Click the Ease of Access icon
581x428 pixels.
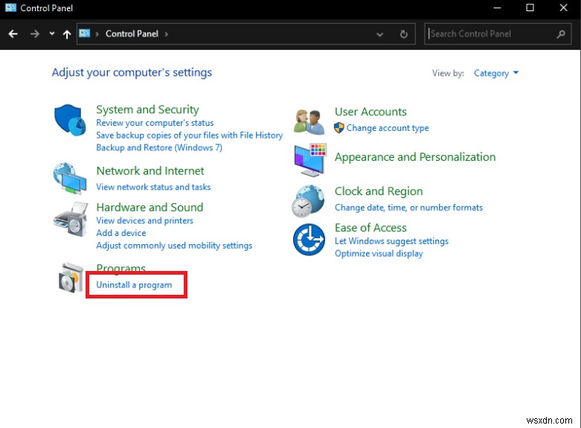tap(309, 239)
